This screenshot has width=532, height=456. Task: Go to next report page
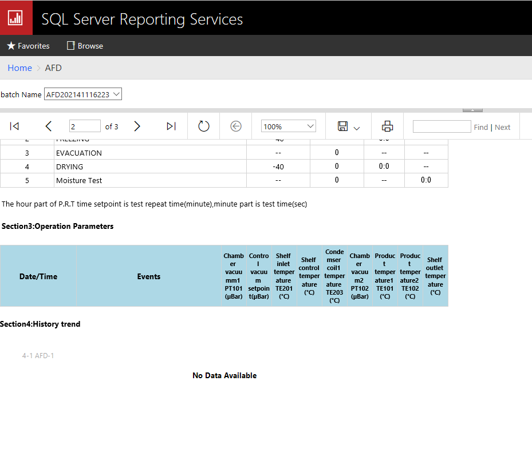click(137, 126)
